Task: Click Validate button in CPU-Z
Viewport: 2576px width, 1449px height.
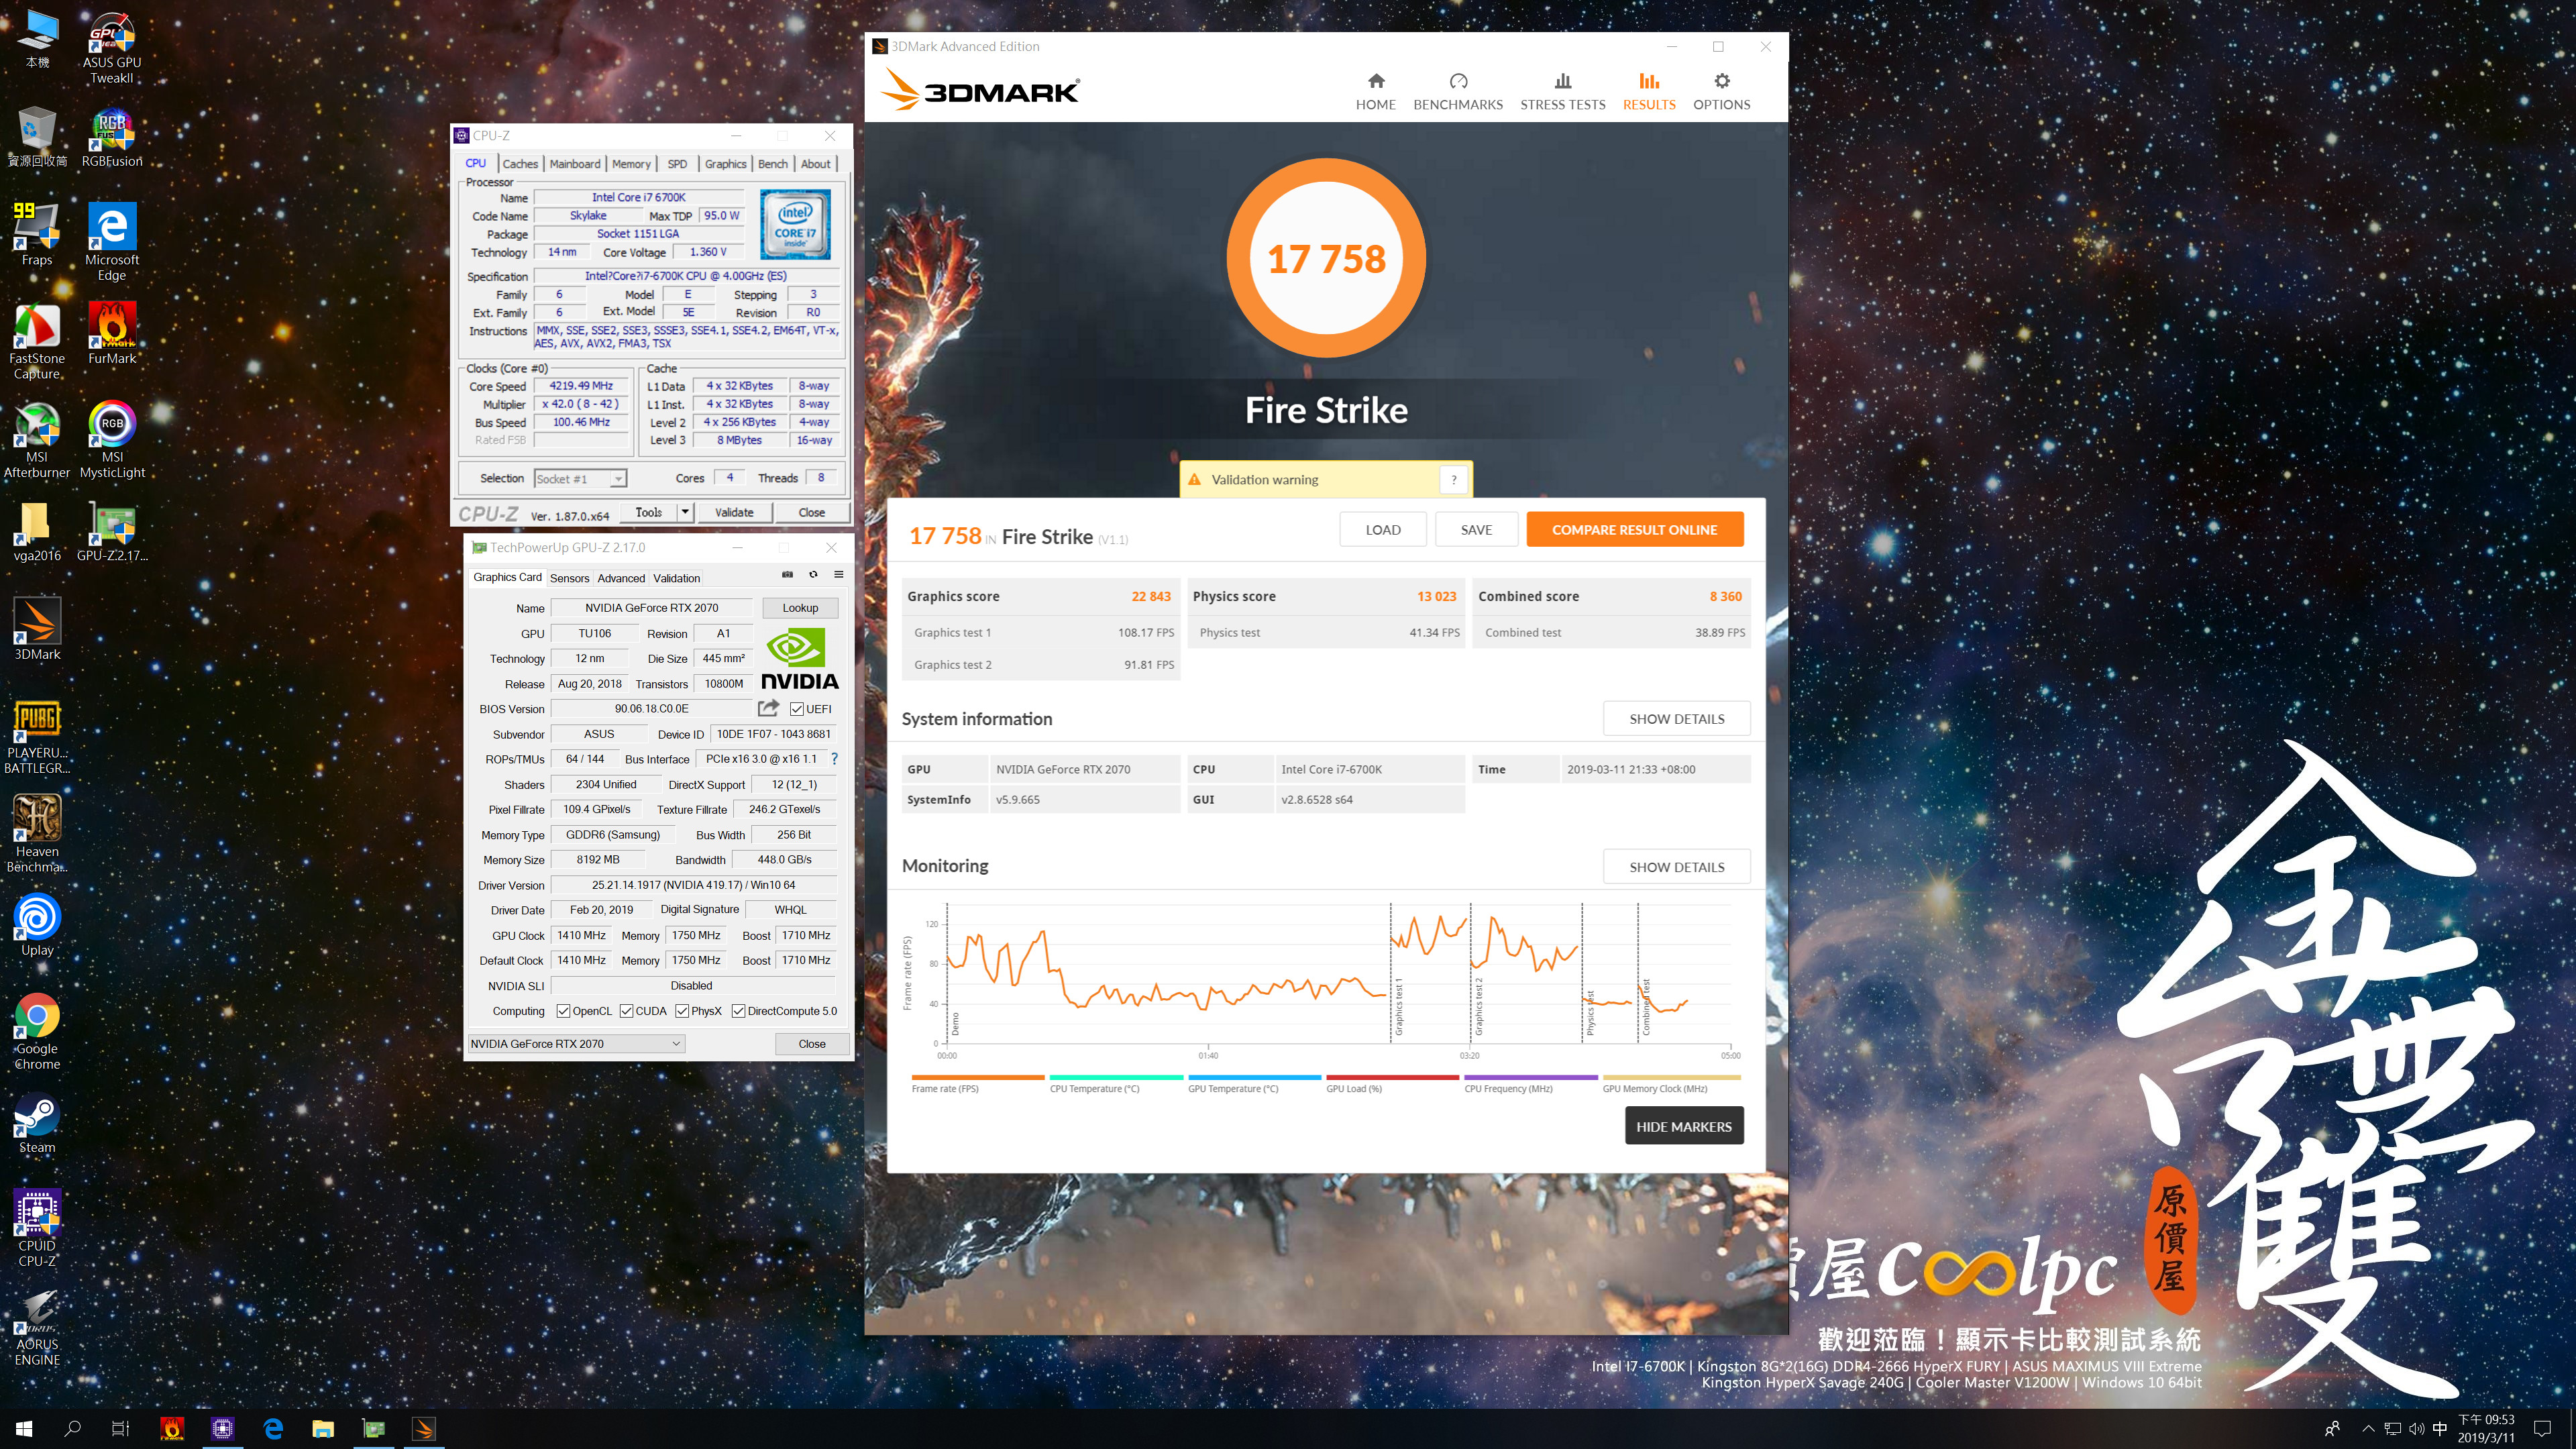Action: (x=733, y=512)
